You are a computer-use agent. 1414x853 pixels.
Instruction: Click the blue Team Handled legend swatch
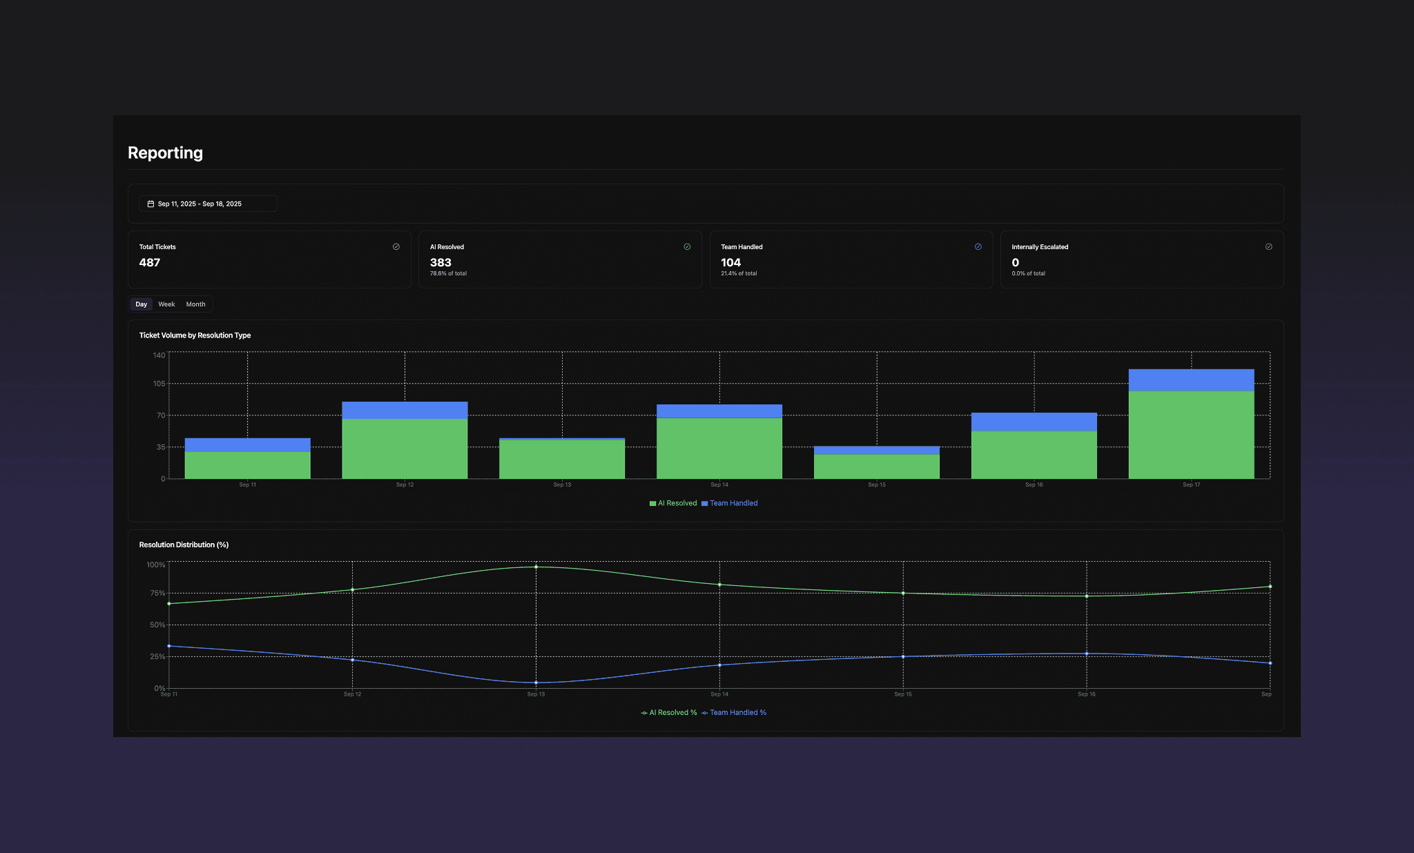pos(704,503)
